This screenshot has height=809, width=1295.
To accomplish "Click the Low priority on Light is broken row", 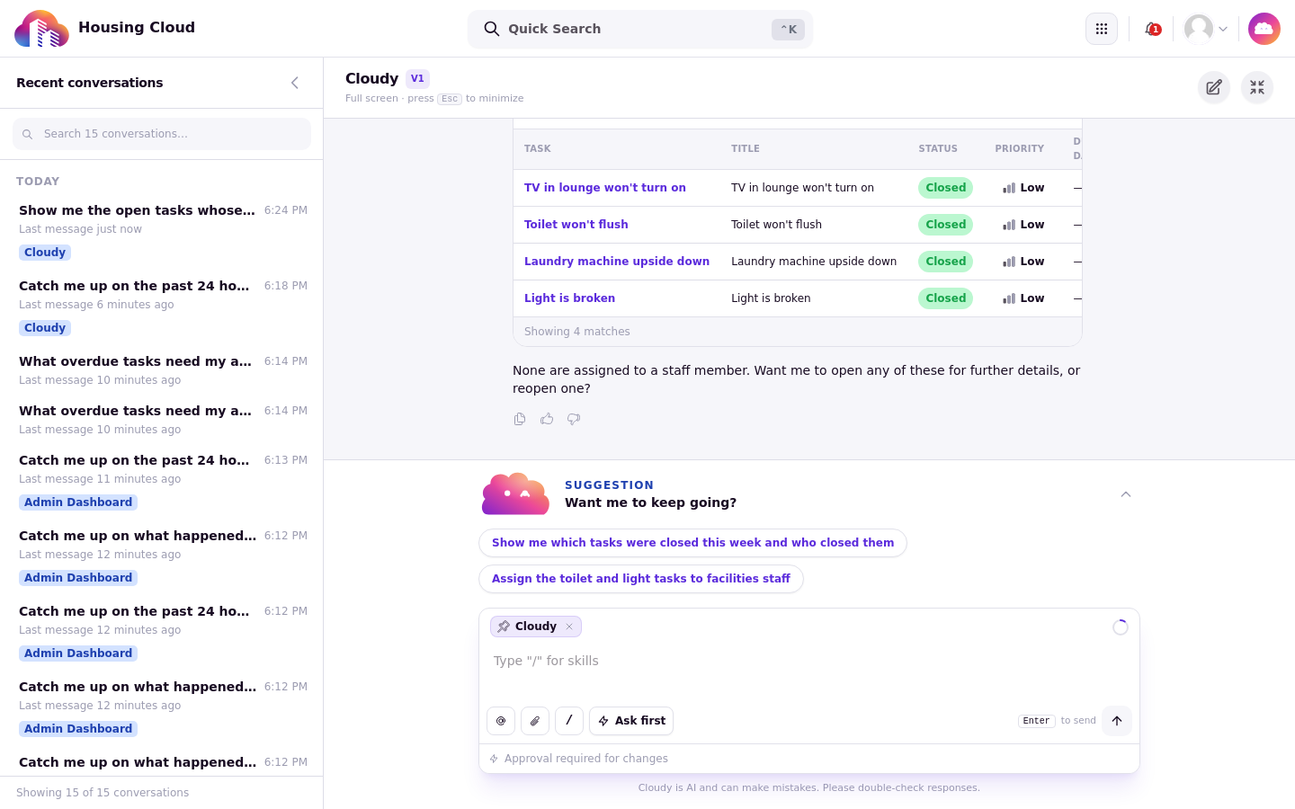I will coord(1023,298).
